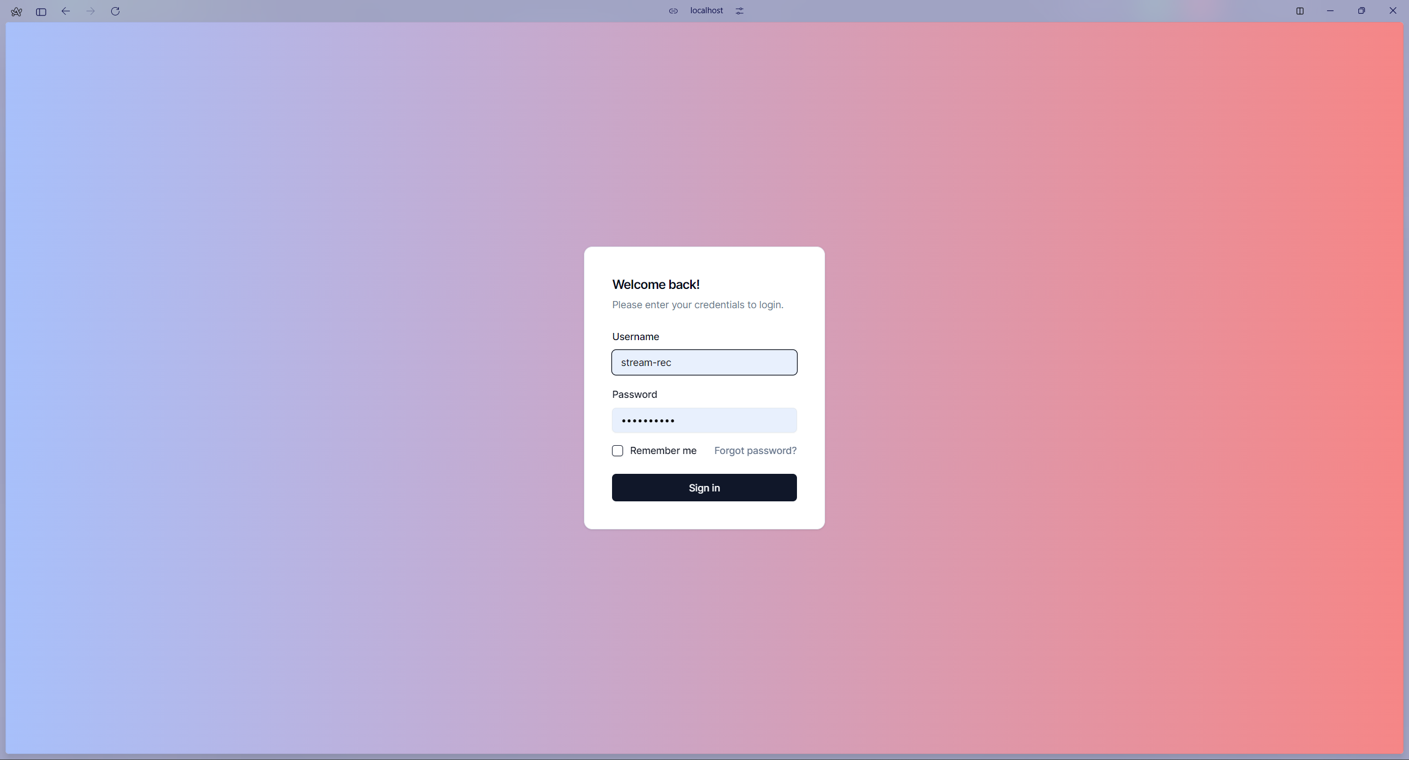Reload the localhost page

[x=115, y=11]
